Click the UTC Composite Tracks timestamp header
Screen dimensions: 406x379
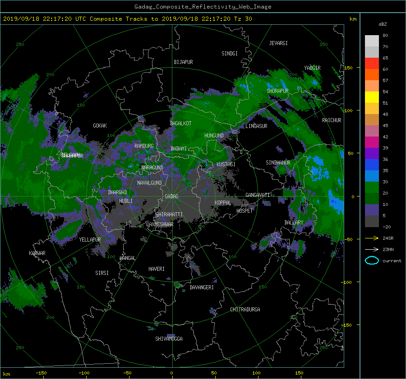click(x=127, y=18)
